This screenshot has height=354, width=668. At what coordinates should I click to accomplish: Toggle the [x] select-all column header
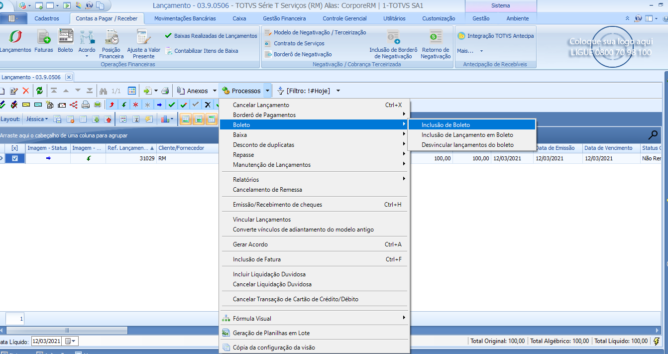[x=15, y=148]
